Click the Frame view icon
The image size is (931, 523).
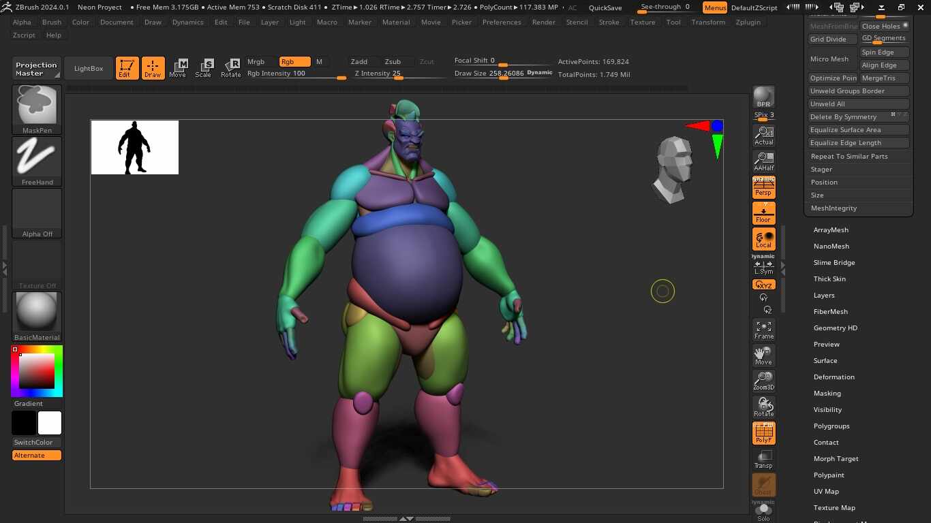tap(763, 330)
